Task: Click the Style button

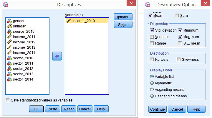Action: coord(123,24)
